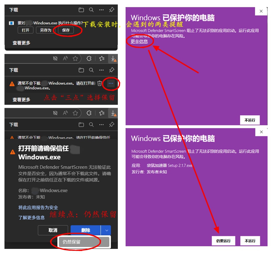Click the blue three-dots menu on warning row

point(111,83)
